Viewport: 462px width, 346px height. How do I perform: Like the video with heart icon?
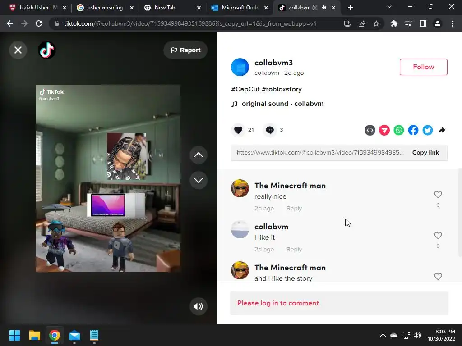click(238, 130)
